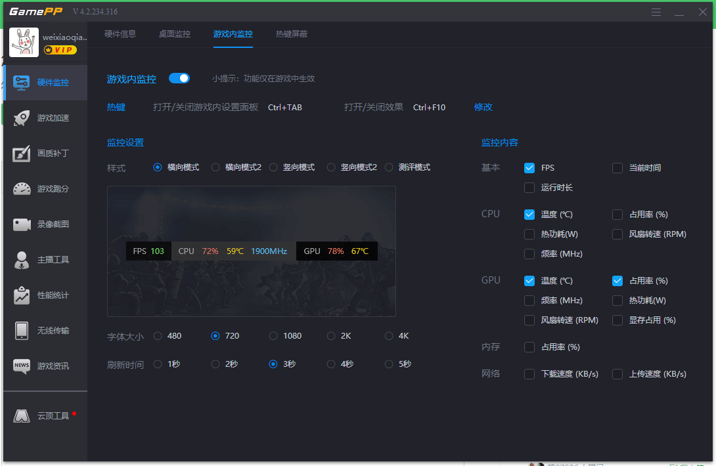Image resolution: width=716 pixels, height=466 pixels.
Task: Open 录像截图 camera icon
Action: [22, 224]
